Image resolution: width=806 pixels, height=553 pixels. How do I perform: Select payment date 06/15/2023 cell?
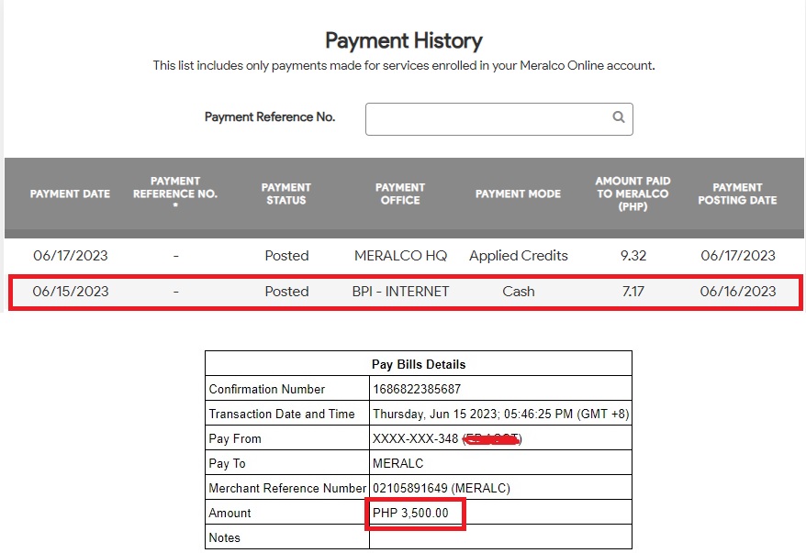pyautogui.click(x=71, y=292)
